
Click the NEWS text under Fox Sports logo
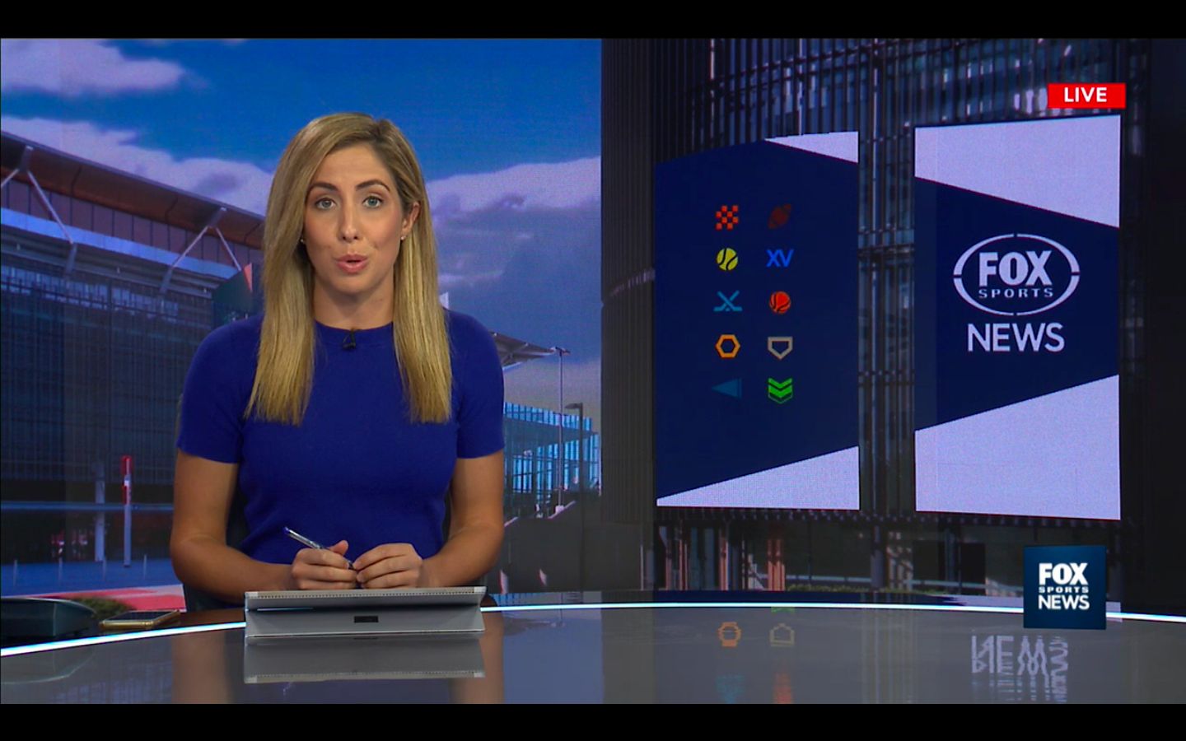click(x=1016, y=338)
